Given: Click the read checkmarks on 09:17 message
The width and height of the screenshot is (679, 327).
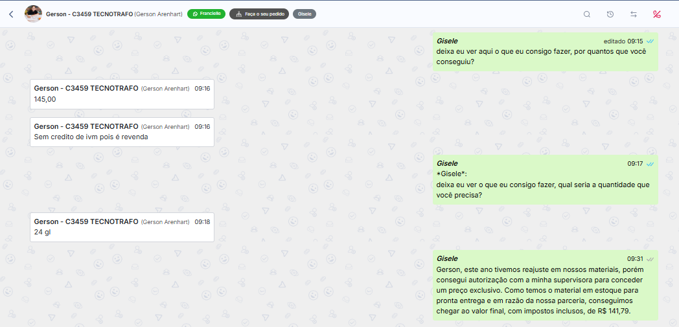Looking at the screenshot, I should (x=650, y=164).
